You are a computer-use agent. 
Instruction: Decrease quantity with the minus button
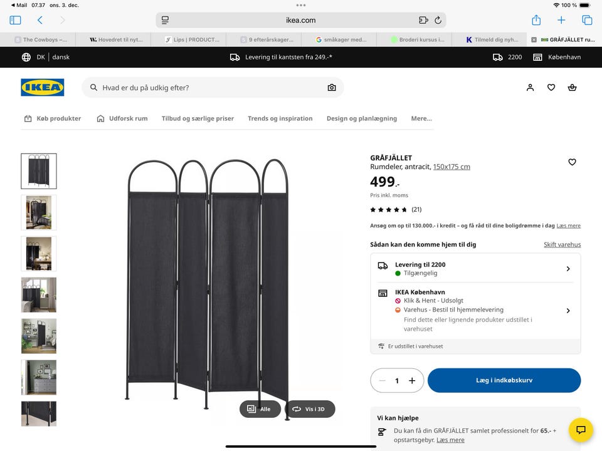[x=382, y=380]
